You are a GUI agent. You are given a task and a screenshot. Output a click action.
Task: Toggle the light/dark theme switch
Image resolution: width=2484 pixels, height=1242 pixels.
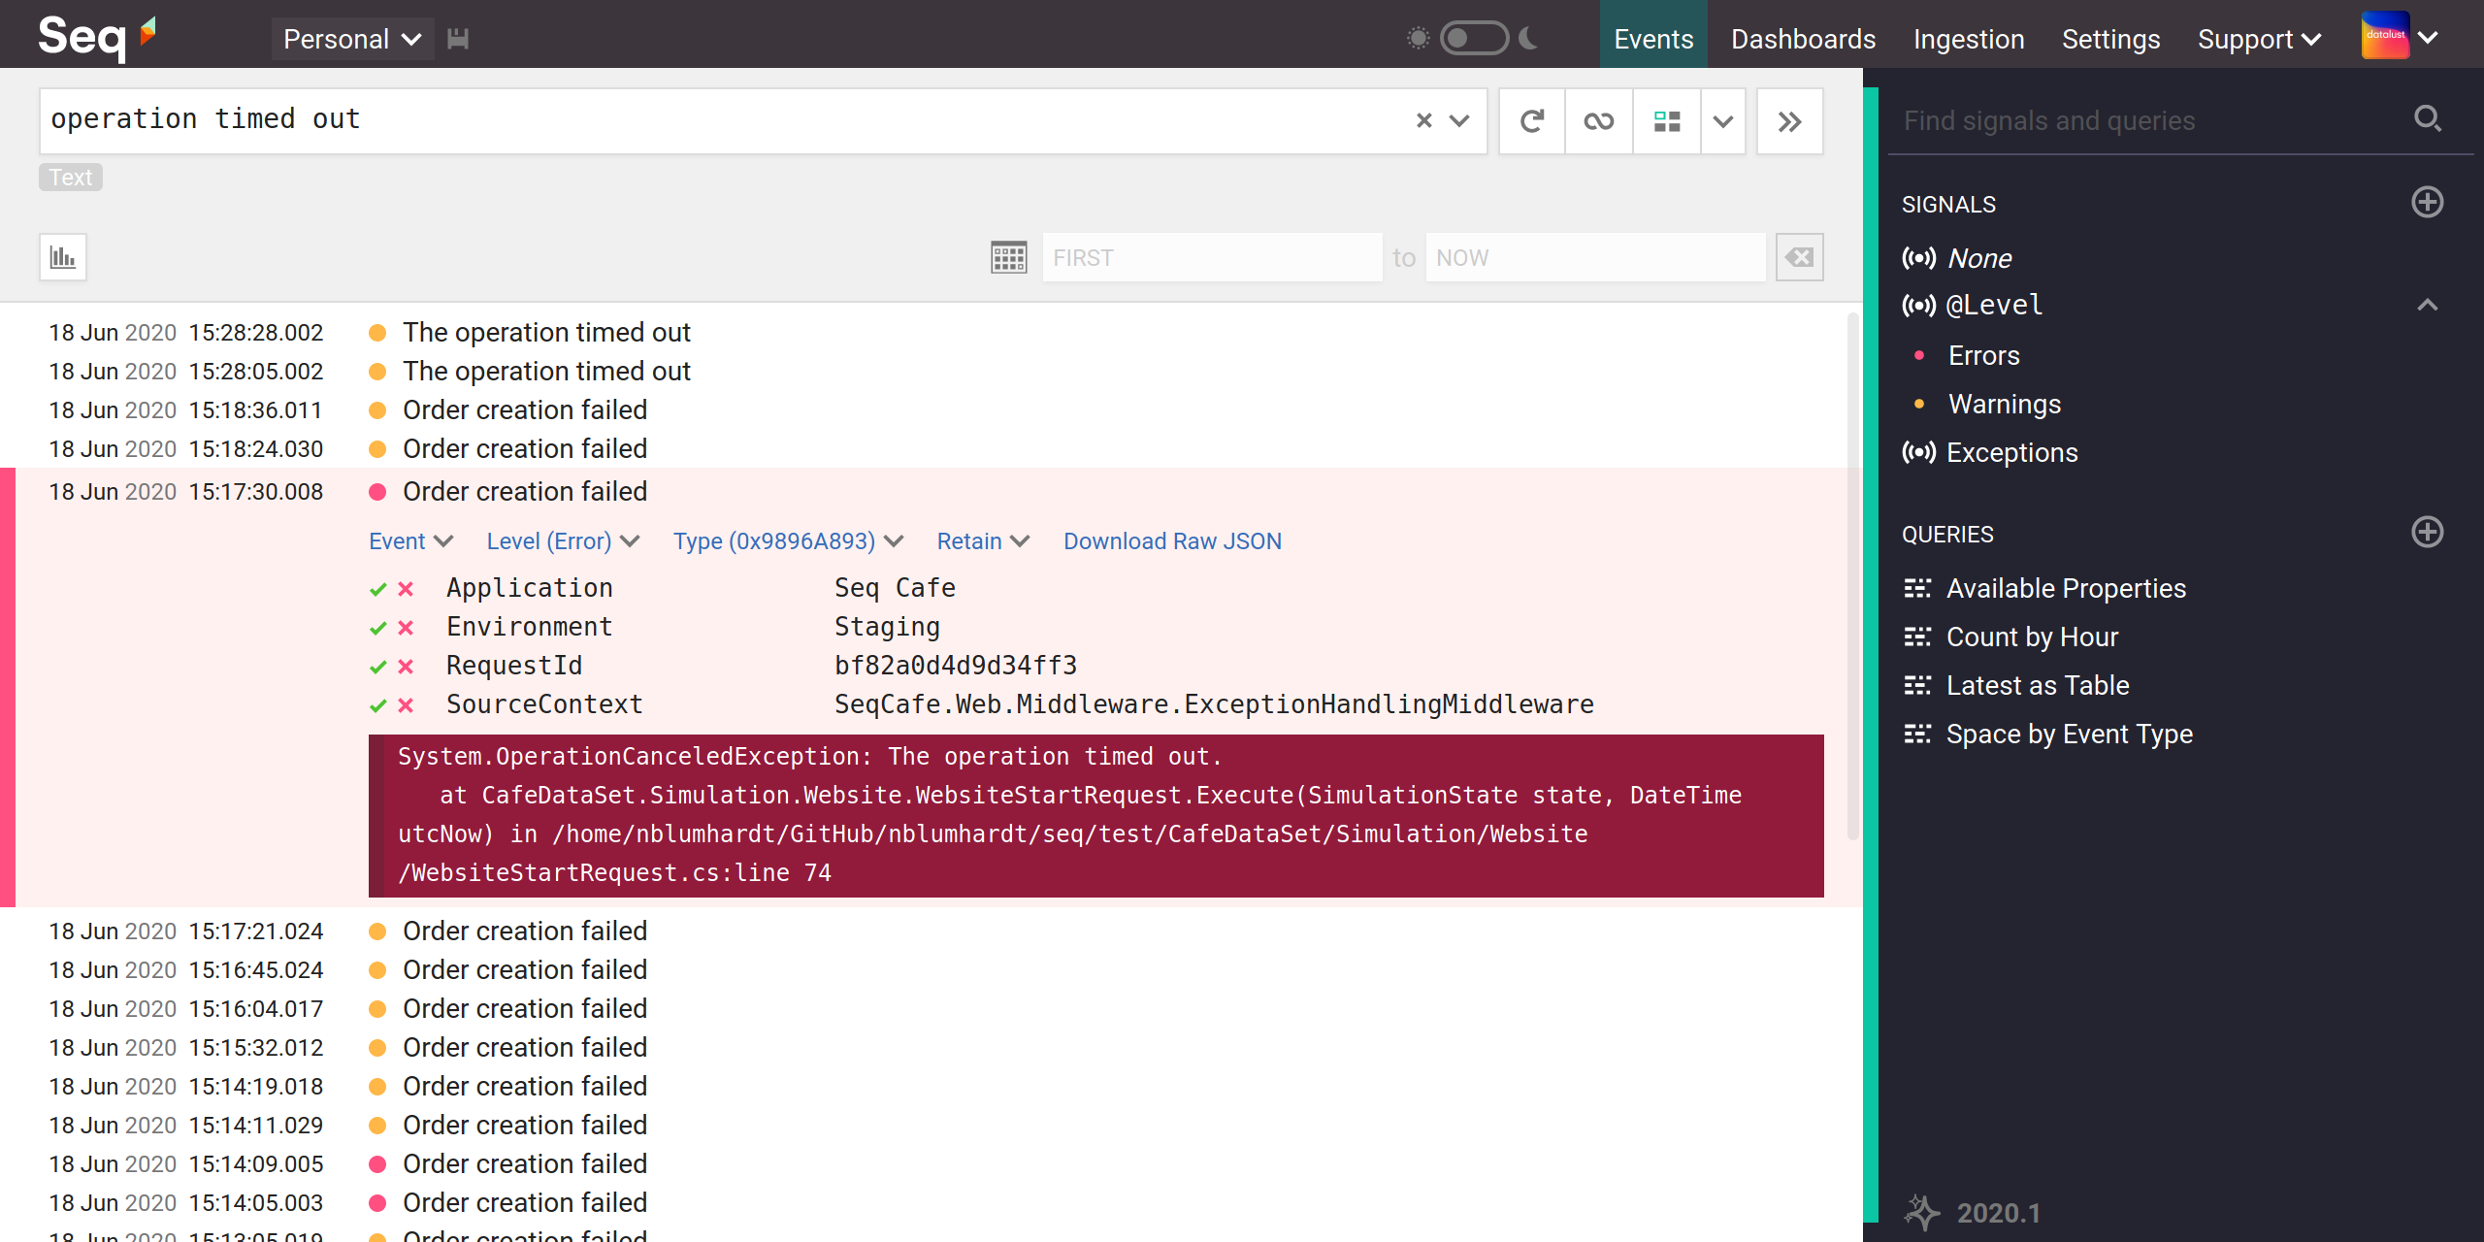1474,38
